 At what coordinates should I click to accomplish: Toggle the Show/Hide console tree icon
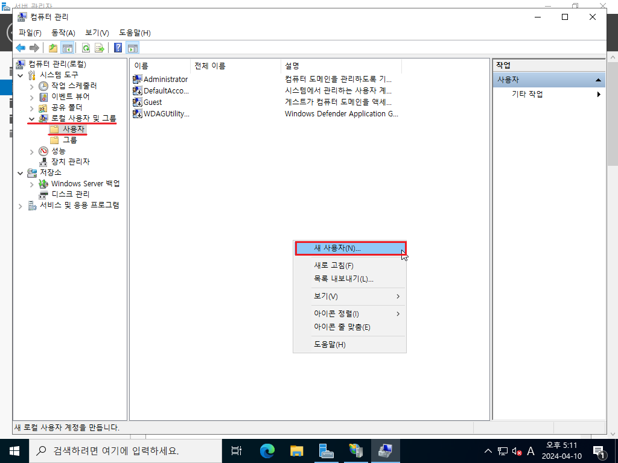[68, 48]
